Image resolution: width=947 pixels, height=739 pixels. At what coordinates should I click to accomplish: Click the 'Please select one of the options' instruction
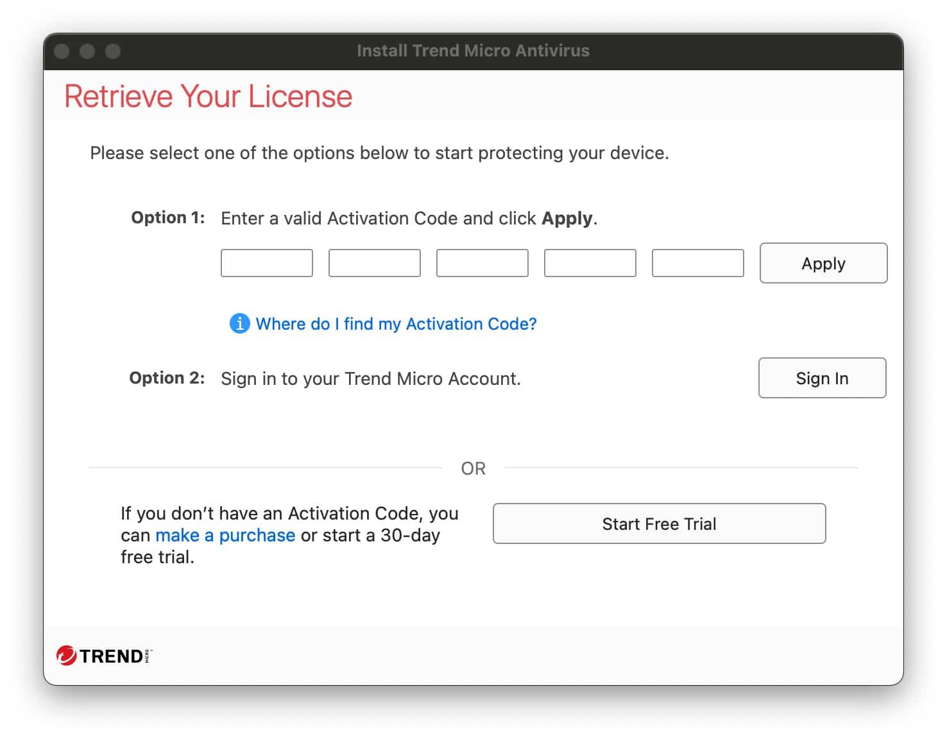click(x=379, y=153)
